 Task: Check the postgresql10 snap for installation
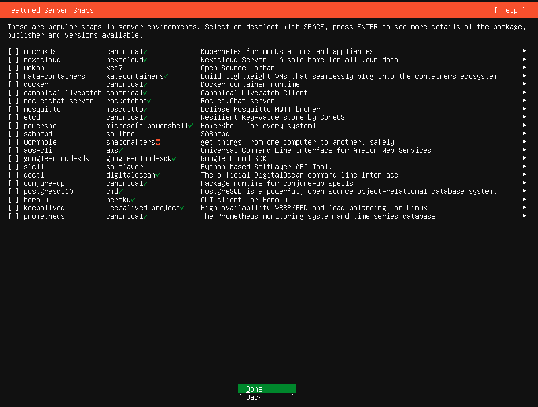pyautogui.click(x=13, y=191)
